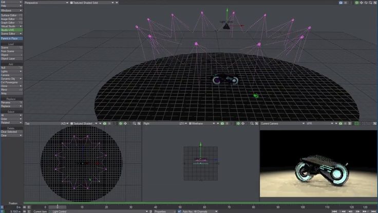Click the Array button

11,93
